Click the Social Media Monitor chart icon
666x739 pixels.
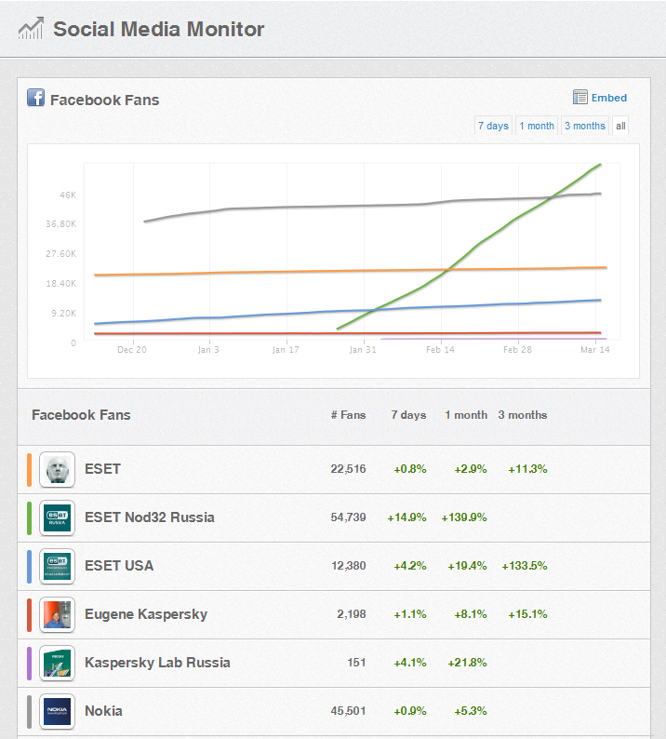[32, 28]
